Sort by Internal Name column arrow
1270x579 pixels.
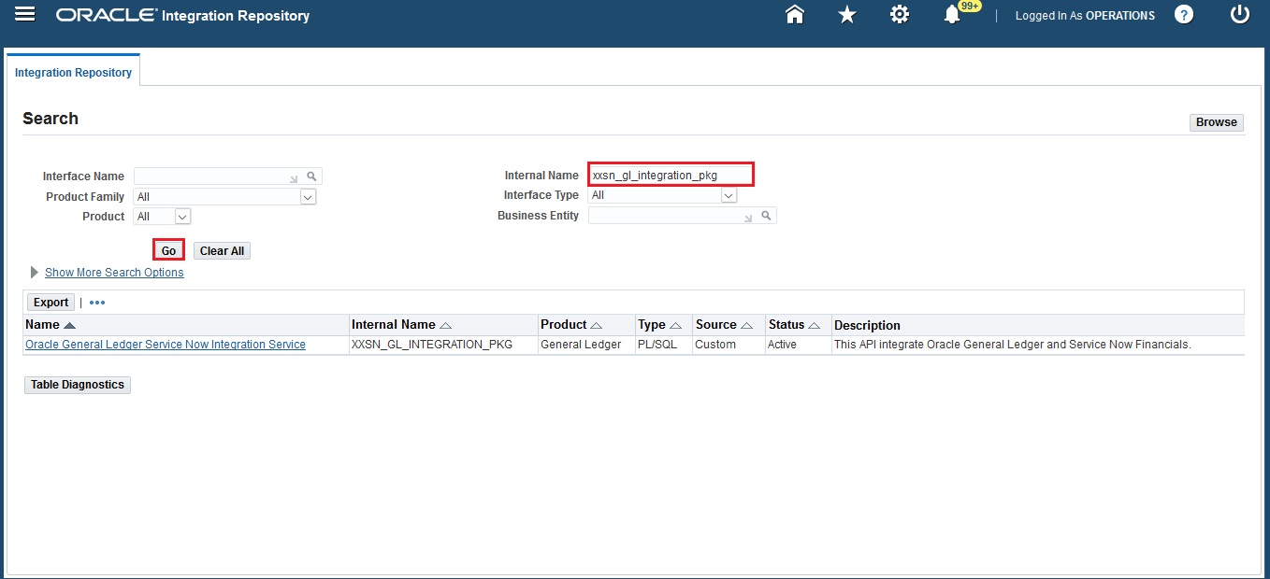(x=445, y=325)
